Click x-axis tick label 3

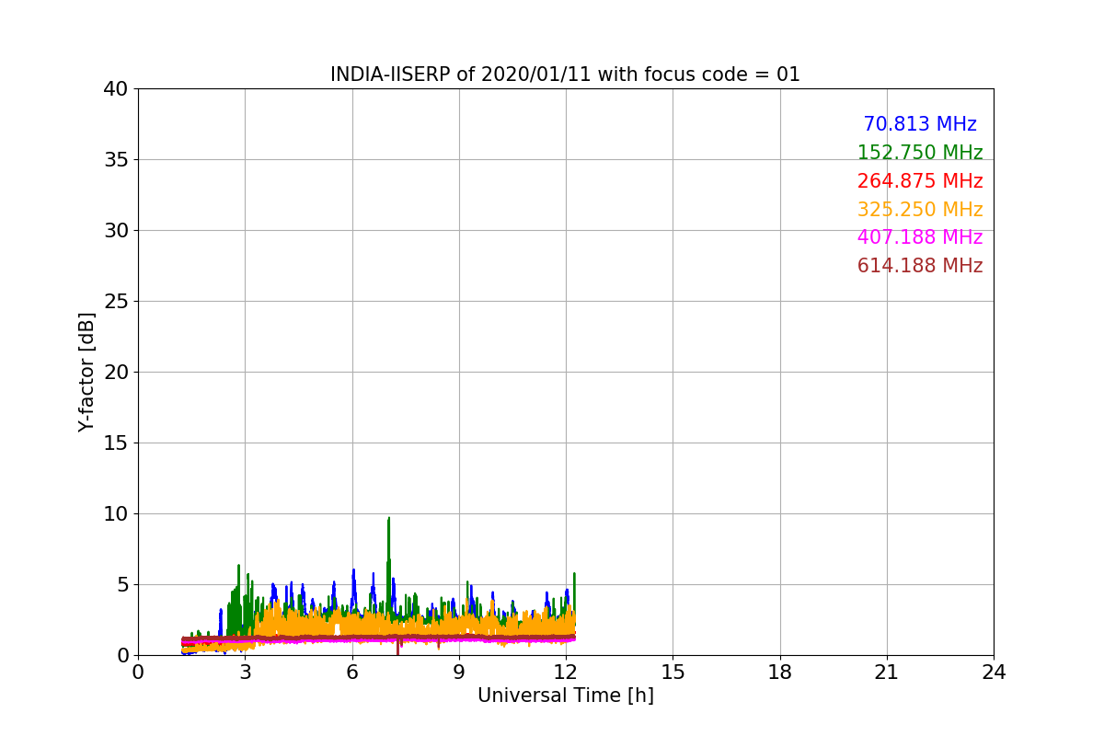(x=245, y=673)
